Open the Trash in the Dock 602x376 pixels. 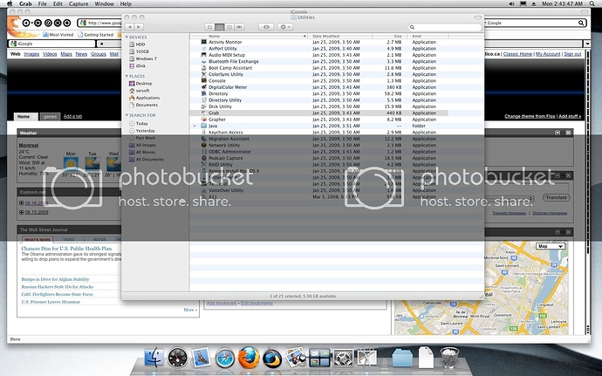(x=449, y=358)
